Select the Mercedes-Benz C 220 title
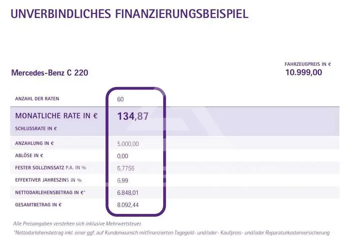 pyautogui.click(x=50, y=73)
